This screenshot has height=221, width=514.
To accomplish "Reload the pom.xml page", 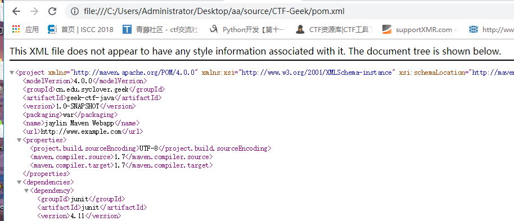I will (x=52, y=11).
